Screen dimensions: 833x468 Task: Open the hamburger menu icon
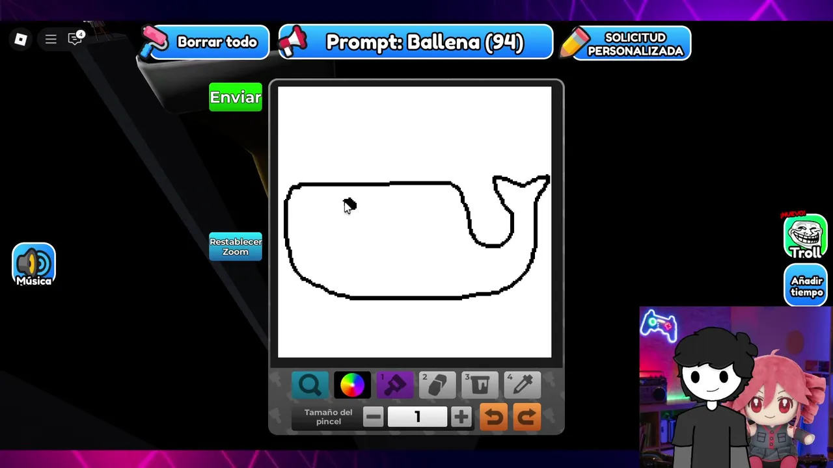click(x=51, y=40)
